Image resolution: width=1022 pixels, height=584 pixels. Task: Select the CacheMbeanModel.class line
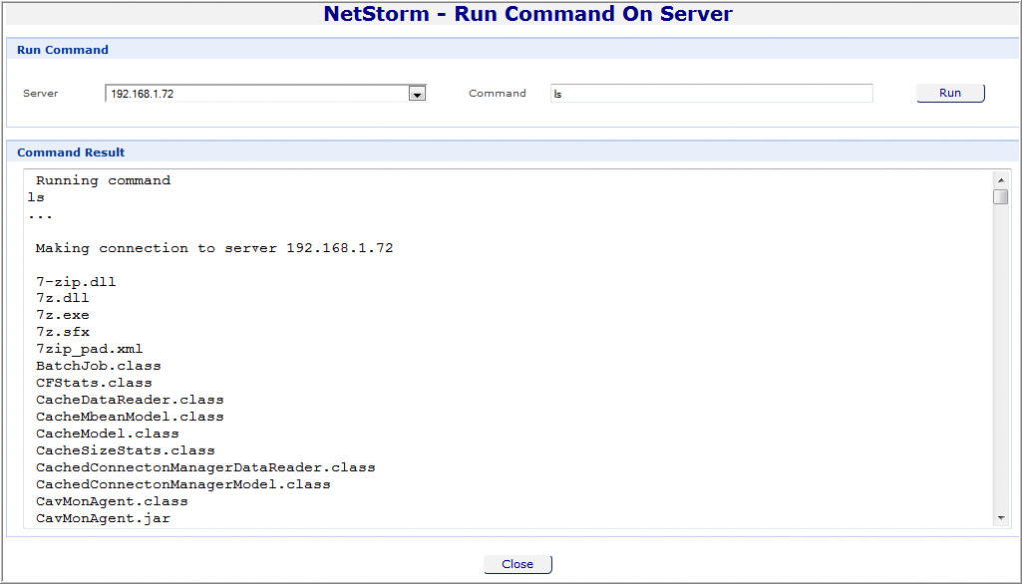click(x=130, y=417)
